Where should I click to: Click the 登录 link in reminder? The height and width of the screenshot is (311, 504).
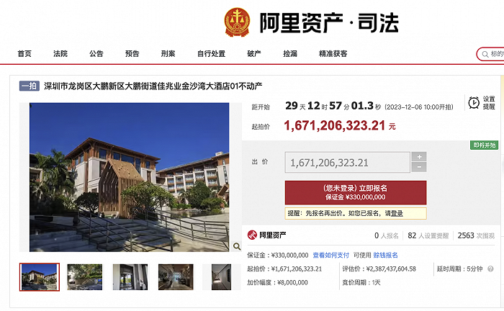(x=397, y=213)
